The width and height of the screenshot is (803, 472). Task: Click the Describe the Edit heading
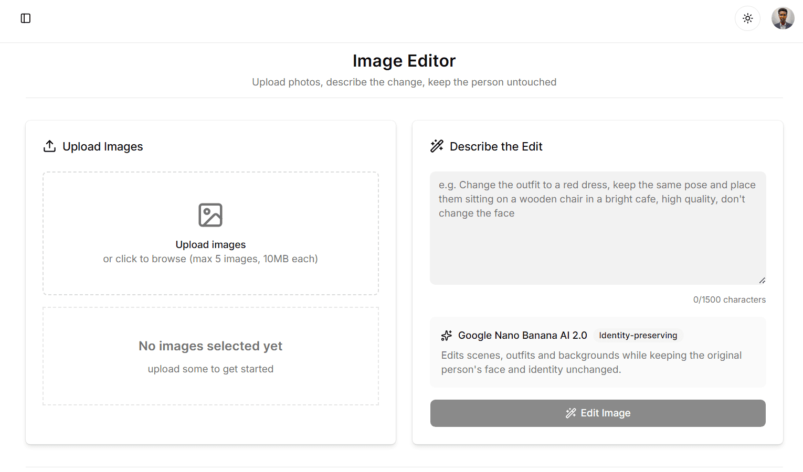[496, 146]
